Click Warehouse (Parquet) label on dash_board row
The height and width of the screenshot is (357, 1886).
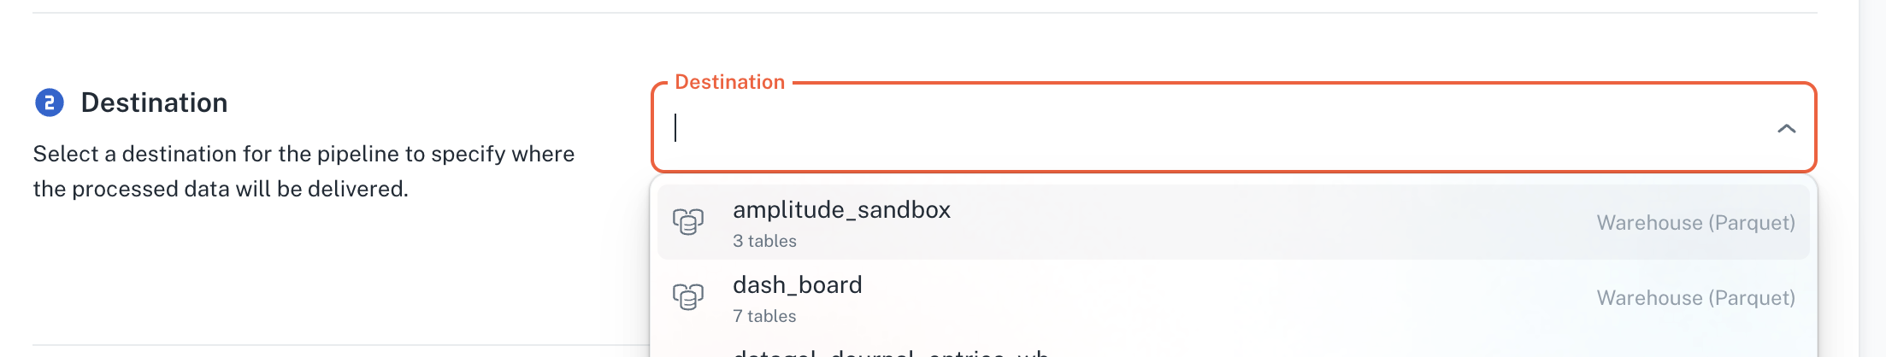[x=1695, y=298]
